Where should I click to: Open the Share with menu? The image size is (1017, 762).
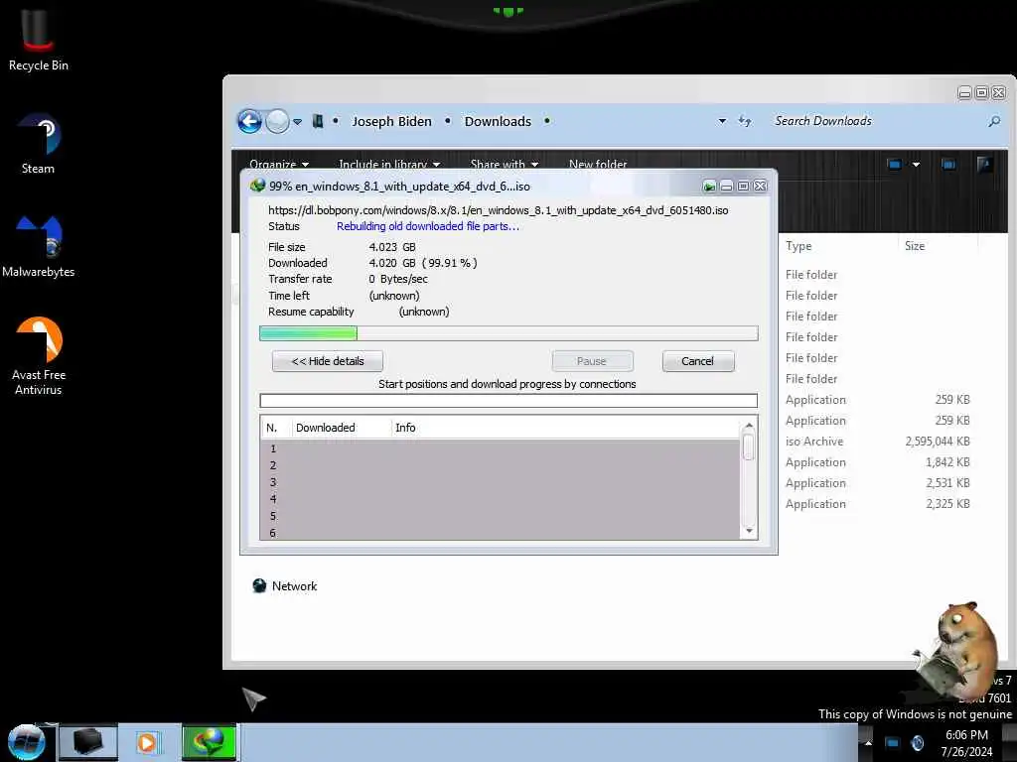[504, 164]
